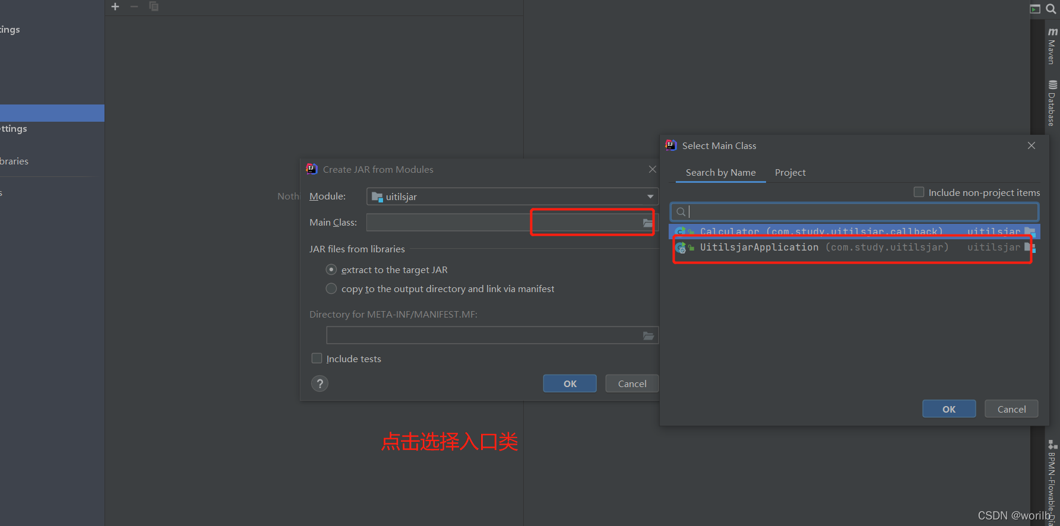This screenshot has height=526, width=1060.
Task: Switch to the Search by Name tab
Action: click(720, 172)
